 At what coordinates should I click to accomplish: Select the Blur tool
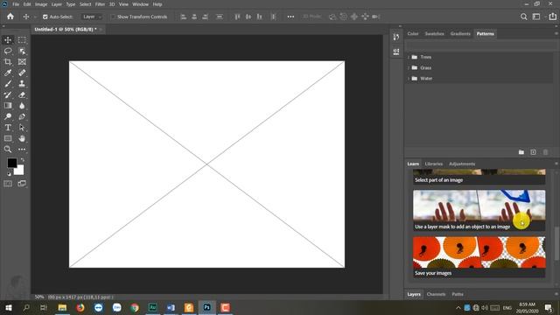click(x=22, y=106)
